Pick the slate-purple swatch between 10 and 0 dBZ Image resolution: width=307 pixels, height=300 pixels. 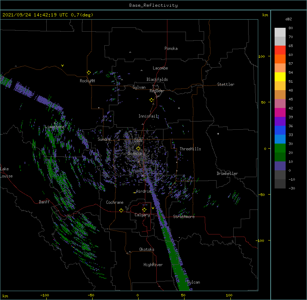pyautogui.click(x=280, y=166)
